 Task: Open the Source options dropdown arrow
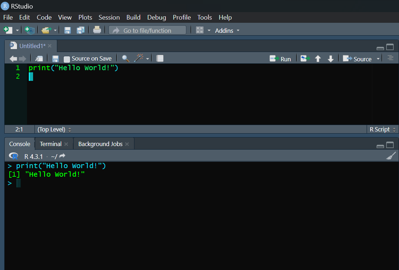378,59
